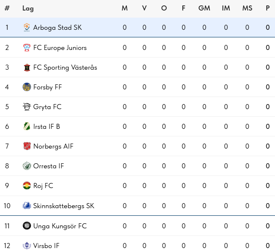Click the Unga Kungsör FC black badge
This screenshot has width=275, height=251.
coord(27,226)
